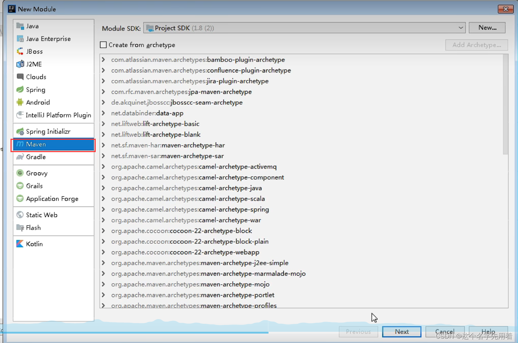This screenshot has height=343, width=518.
Task: Expand jira-plugin-archetype entry
Action: [104, 81]
